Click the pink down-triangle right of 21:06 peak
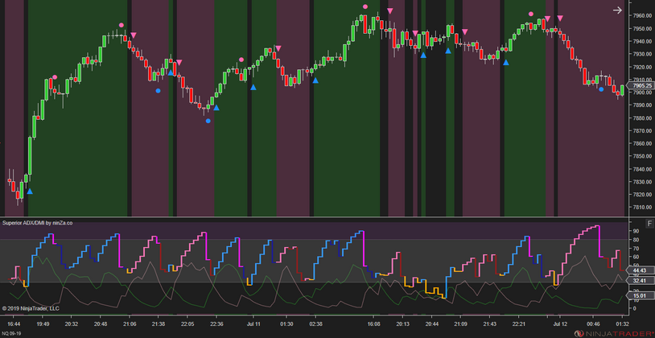655x338 pixels. click(134, 35)
